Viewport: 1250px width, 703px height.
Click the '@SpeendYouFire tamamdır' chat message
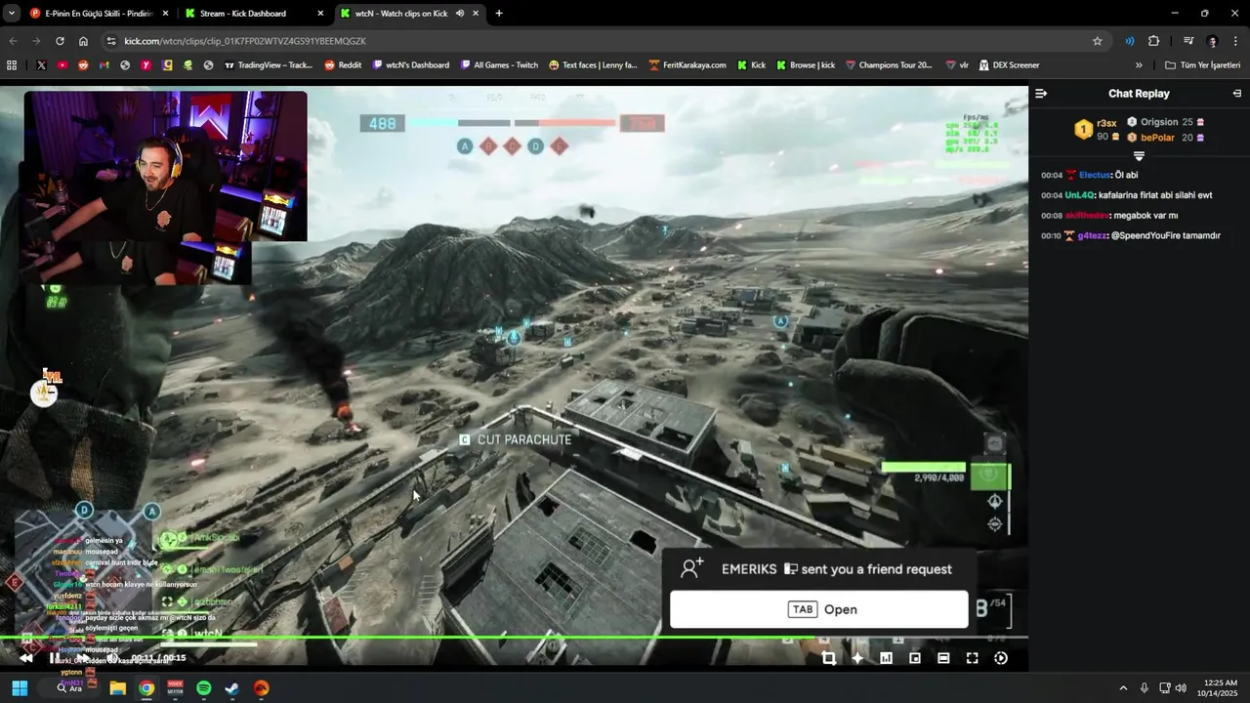coord(1166,236)
